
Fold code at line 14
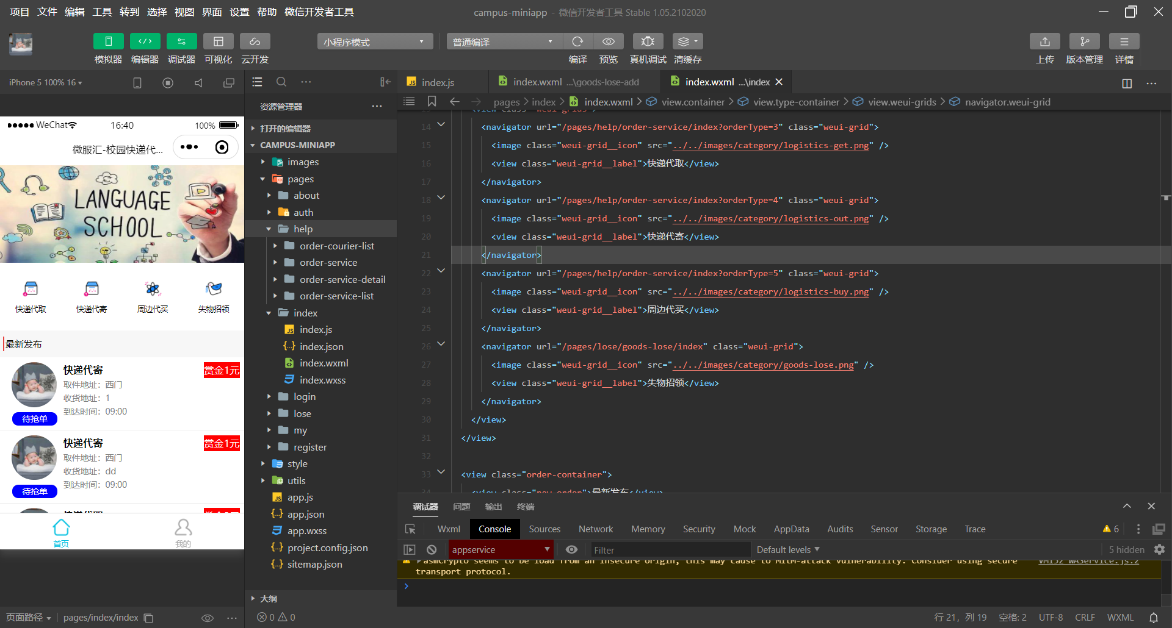click(441, 124)
